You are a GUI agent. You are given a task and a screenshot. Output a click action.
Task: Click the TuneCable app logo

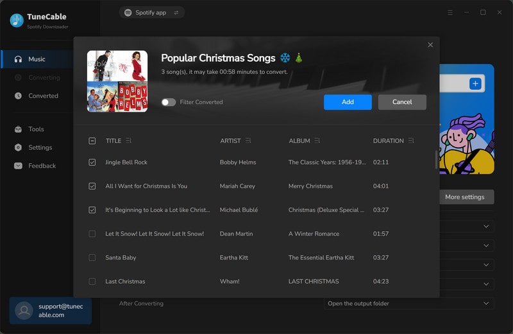(x=17, y=21)
